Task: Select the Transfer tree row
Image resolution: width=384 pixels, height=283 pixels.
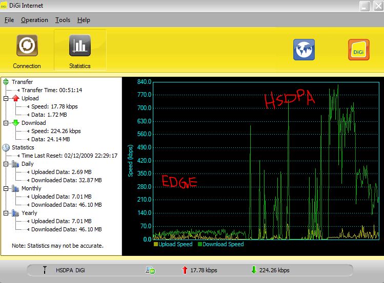Action: pos(22,82)
